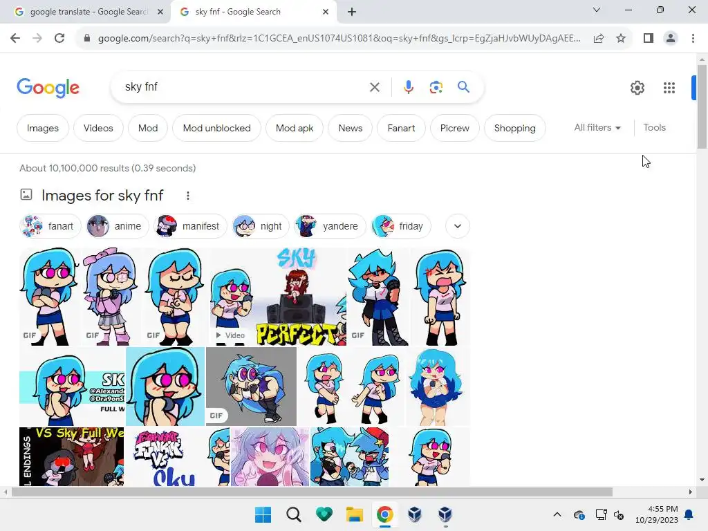
Task: Open the All filters dropdown
Action: [597, 128]
